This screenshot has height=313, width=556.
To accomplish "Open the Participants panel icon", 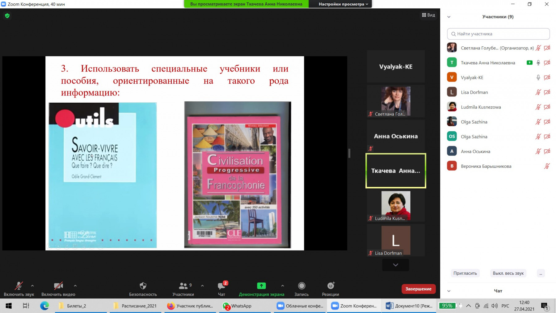I will click(183, 286).
